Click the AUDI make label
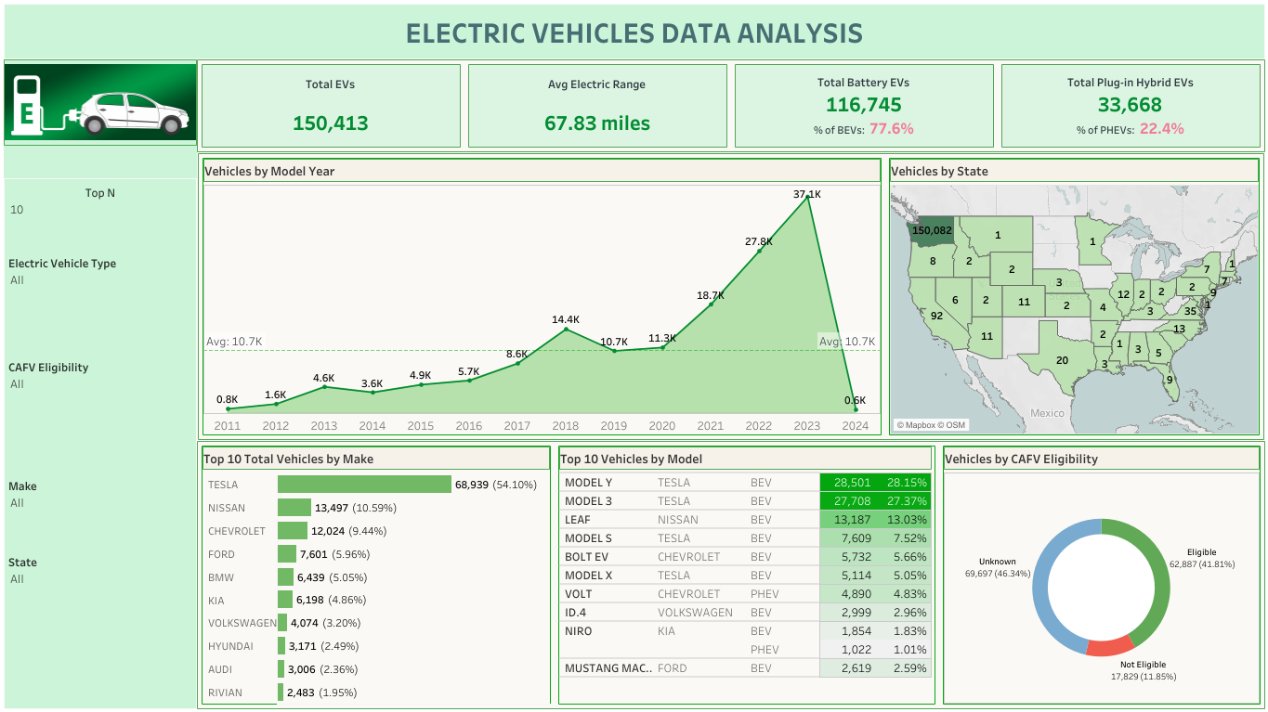The width and height of the screenshot is (1268, 712). (220, 669)
